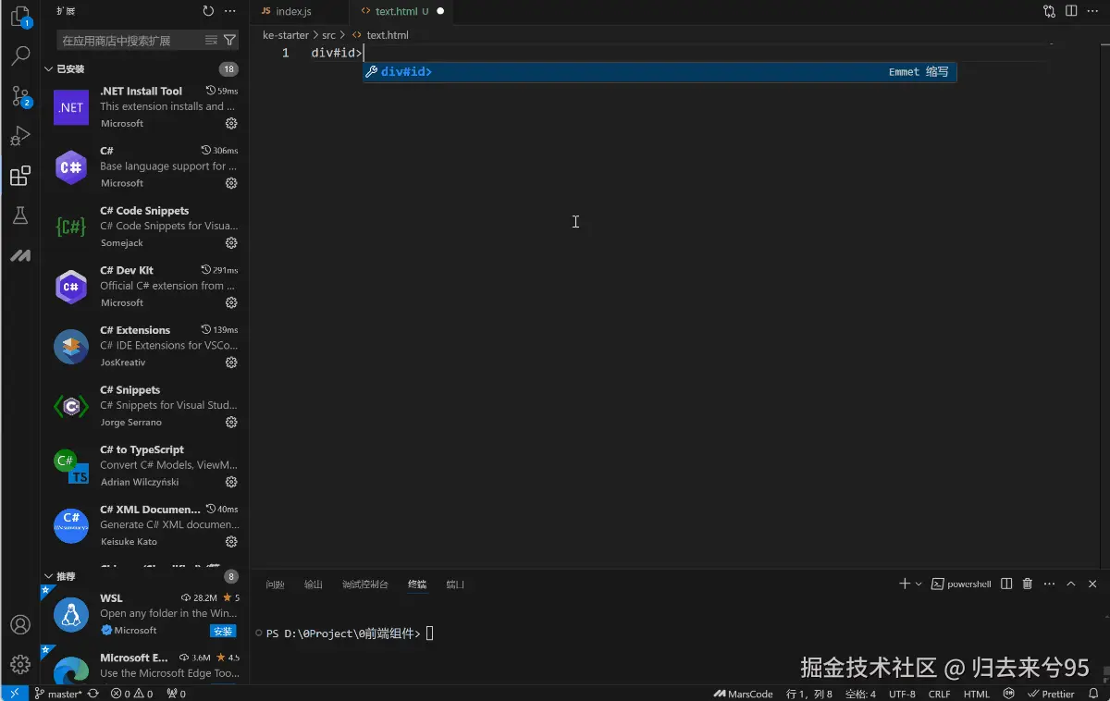Open the Search view in activity bar
Screen dimensions: 1110x701
coord(20,56)
